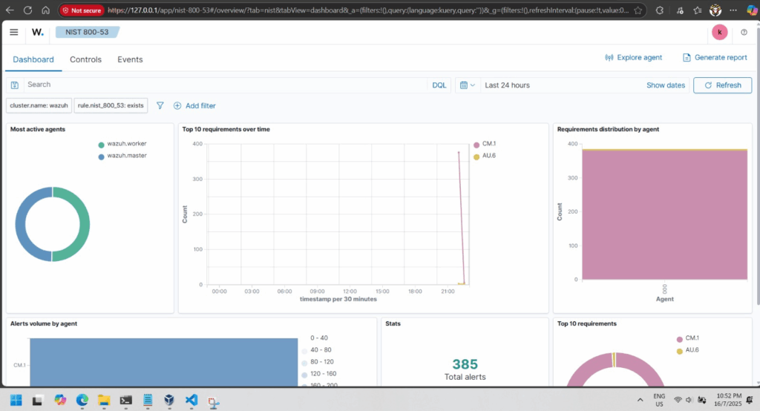The width and height of the screenshot is (760, 411).
Task: Open the calendar quick date dropdown
Action: coord(467,85)
